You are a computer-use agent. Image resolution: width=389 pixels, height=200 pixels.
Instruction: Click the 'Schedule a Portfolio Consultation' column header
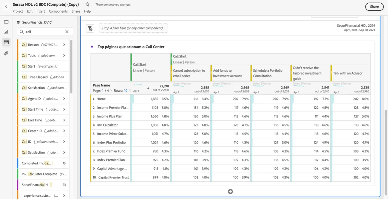pos(271,73)
